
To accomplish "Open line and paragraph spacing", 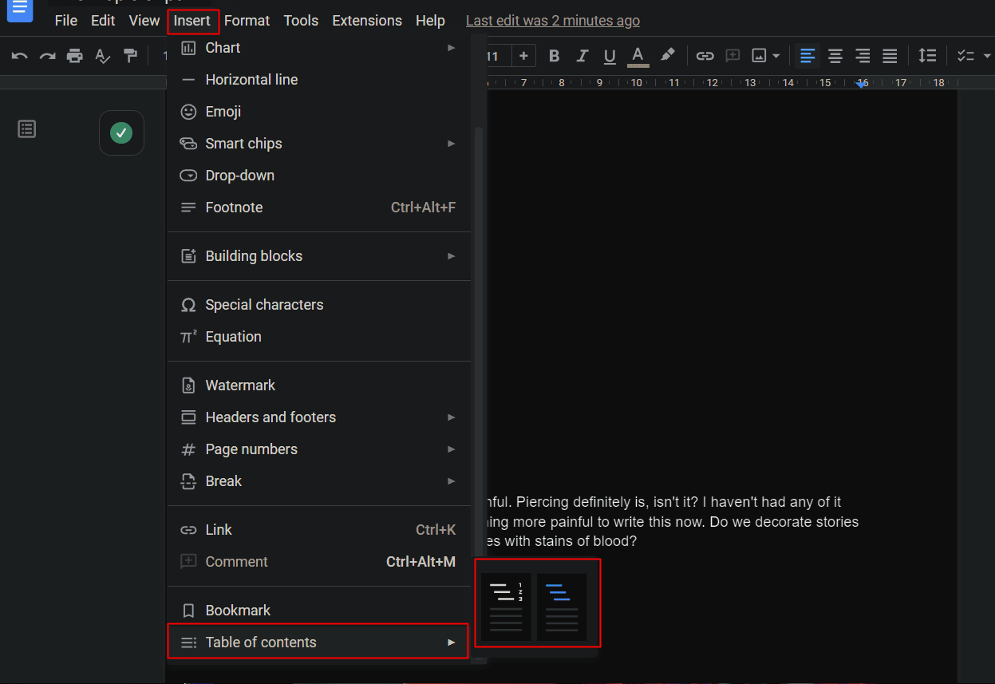I will click(x=927, y=56).
